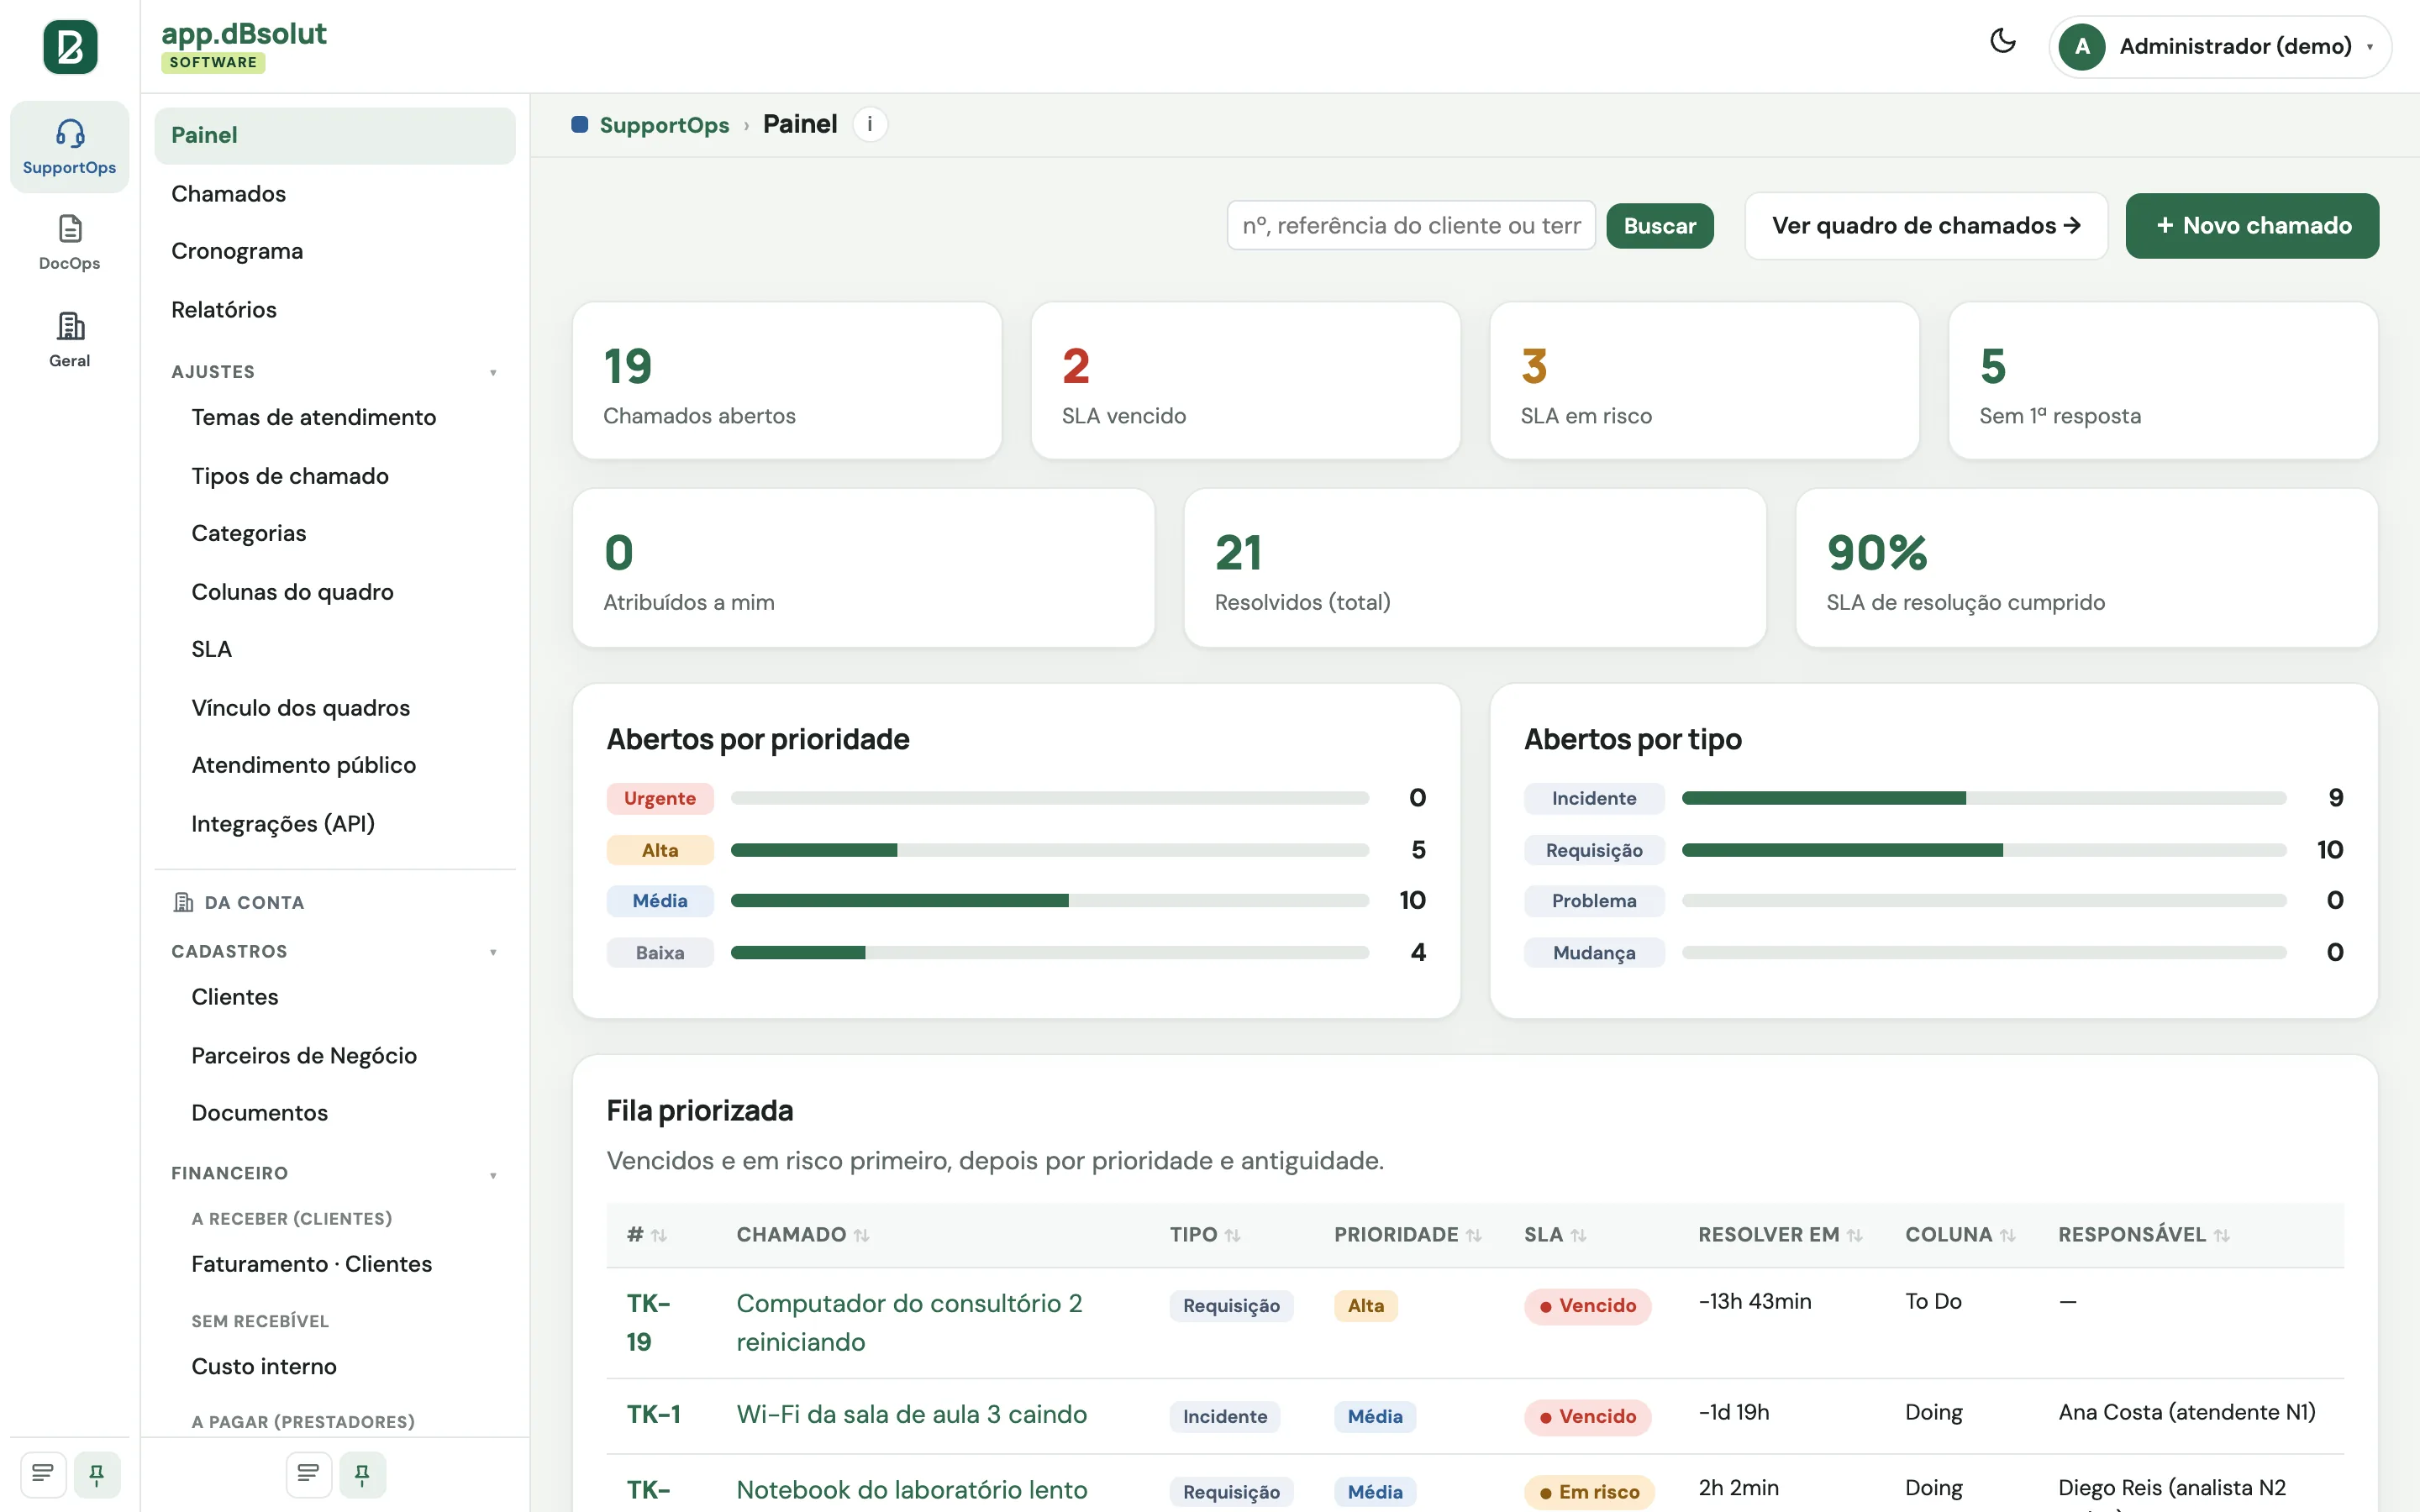Viewport: 2420px width, 1512px height.
Task: Open Vínculo dos quadros
Action: coord(345,708)
